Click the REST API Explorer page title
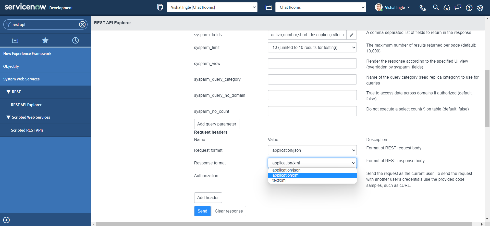Screen dimensions: 490x226 point(113,23)
